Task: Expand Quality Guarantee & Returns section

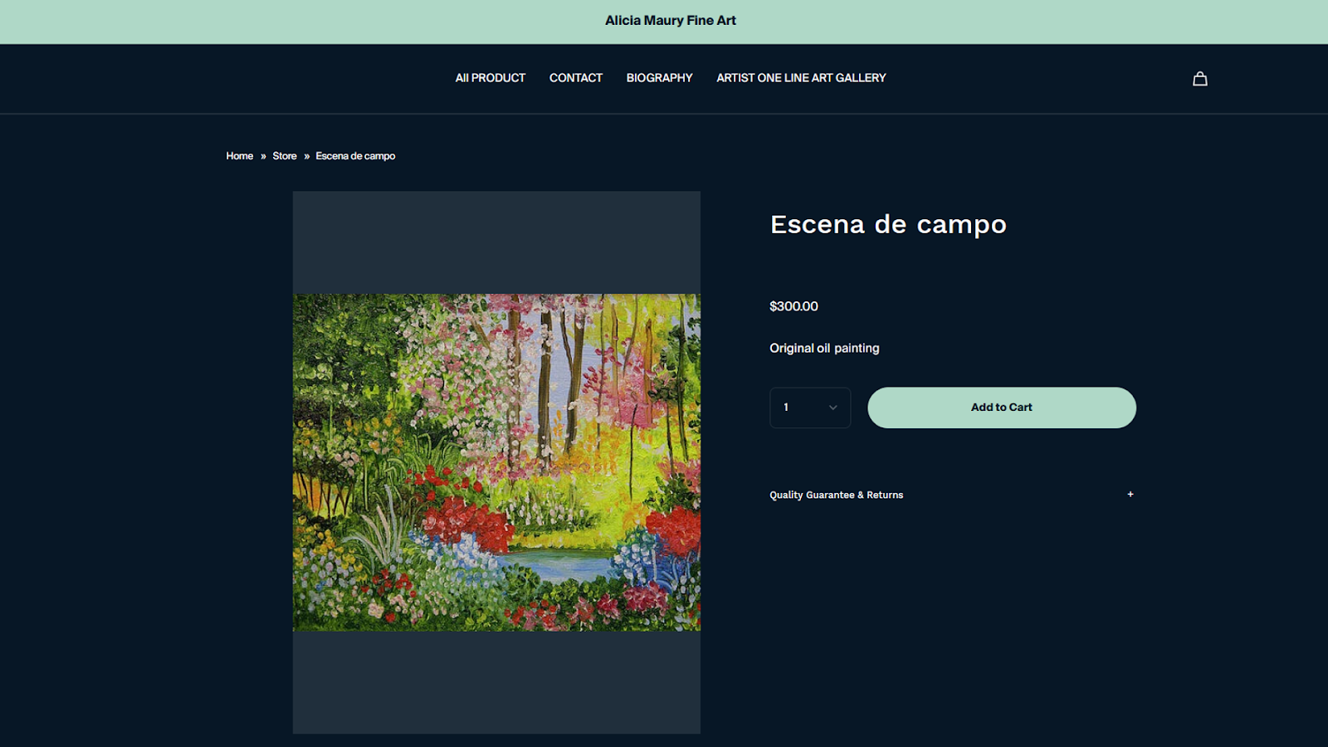Action: click(836, 495)
